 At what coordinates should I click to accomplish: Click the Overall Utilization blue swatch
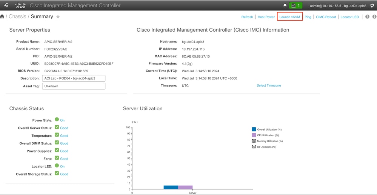(254, 129)
